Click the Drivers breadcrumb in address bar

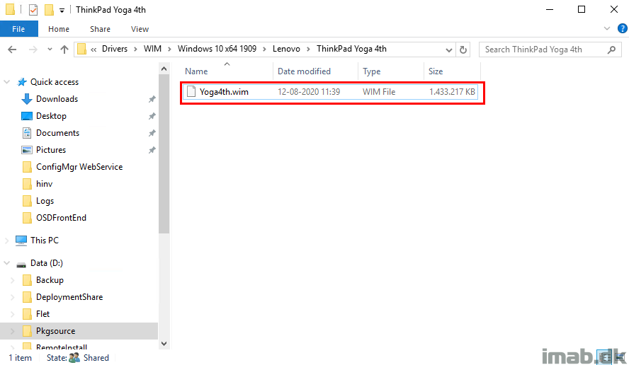[x=114, y=49]
